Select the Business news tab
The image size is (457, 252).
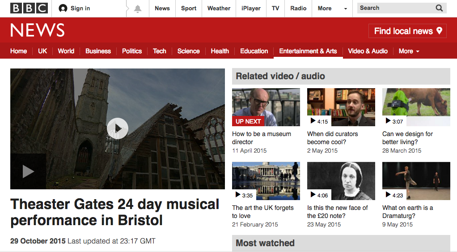pos(98,51)
